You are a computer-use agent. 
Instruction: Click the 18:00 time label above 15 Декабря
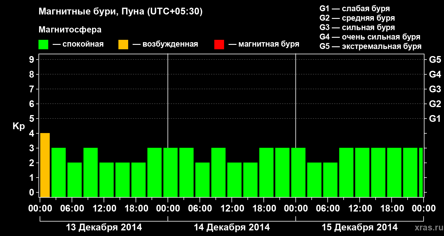pos(392,208)
